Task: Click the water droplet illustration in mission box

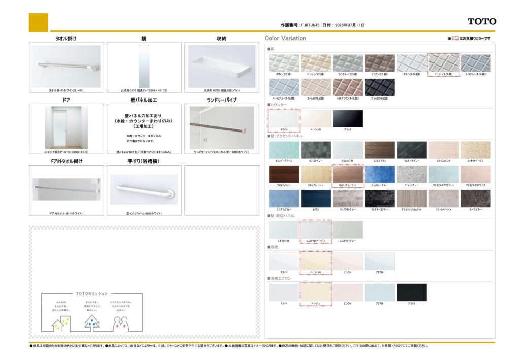Action: click(92, 321)
